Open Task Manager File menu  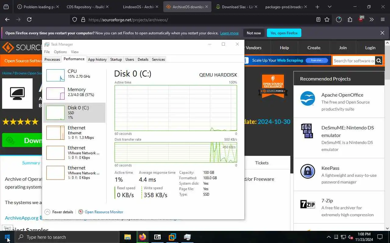tap(47, 52)
